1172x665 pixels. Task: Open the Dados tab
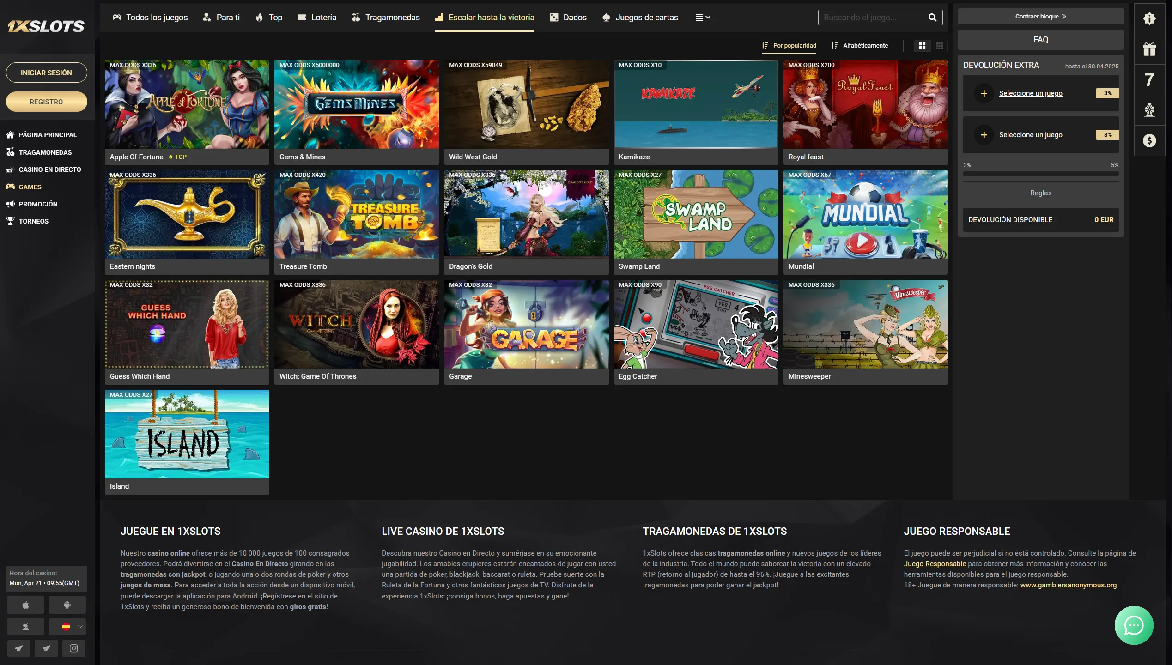(568, 18)
